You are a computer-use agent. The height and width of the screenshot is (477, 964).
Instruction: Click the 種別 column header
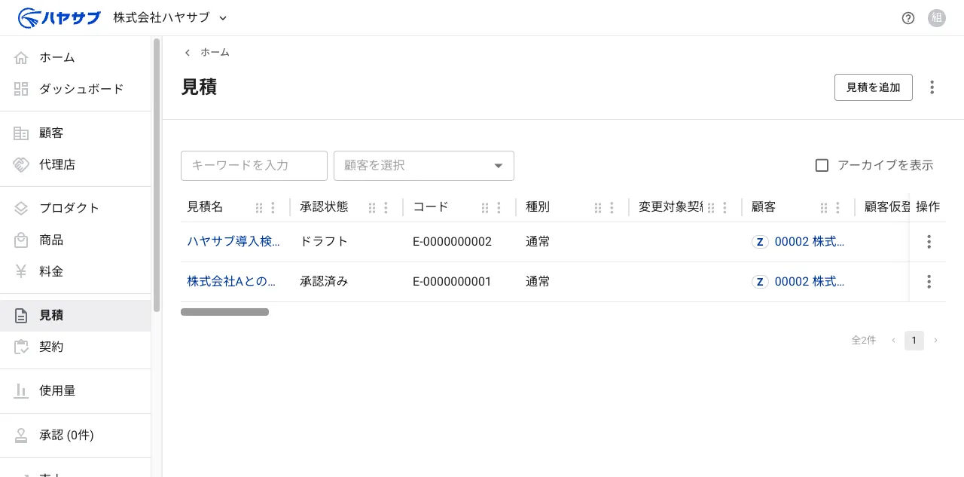[538, 207]
